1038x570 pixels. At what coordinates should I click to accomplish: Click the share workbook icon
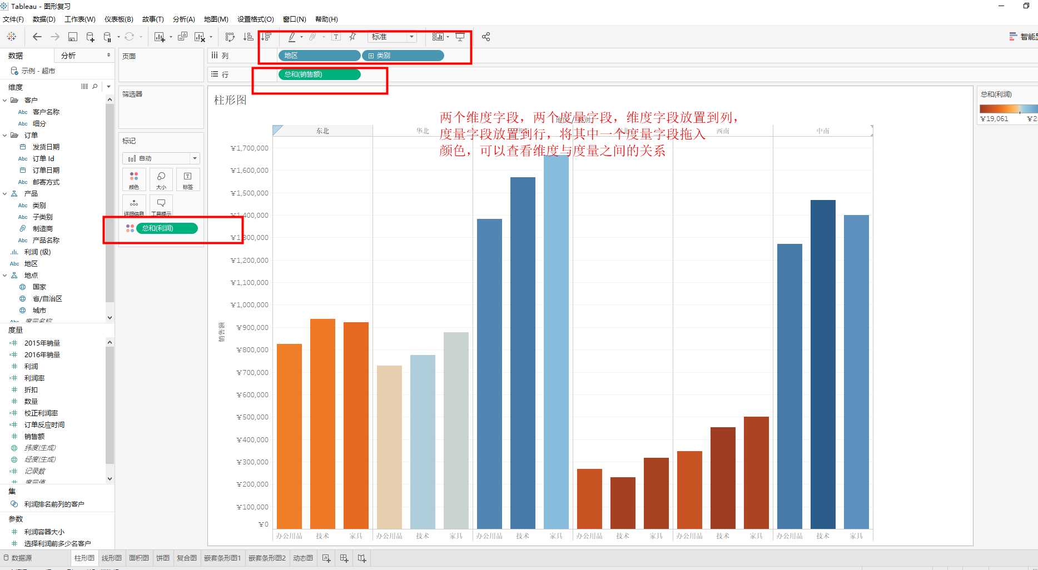tap(486, 37)
